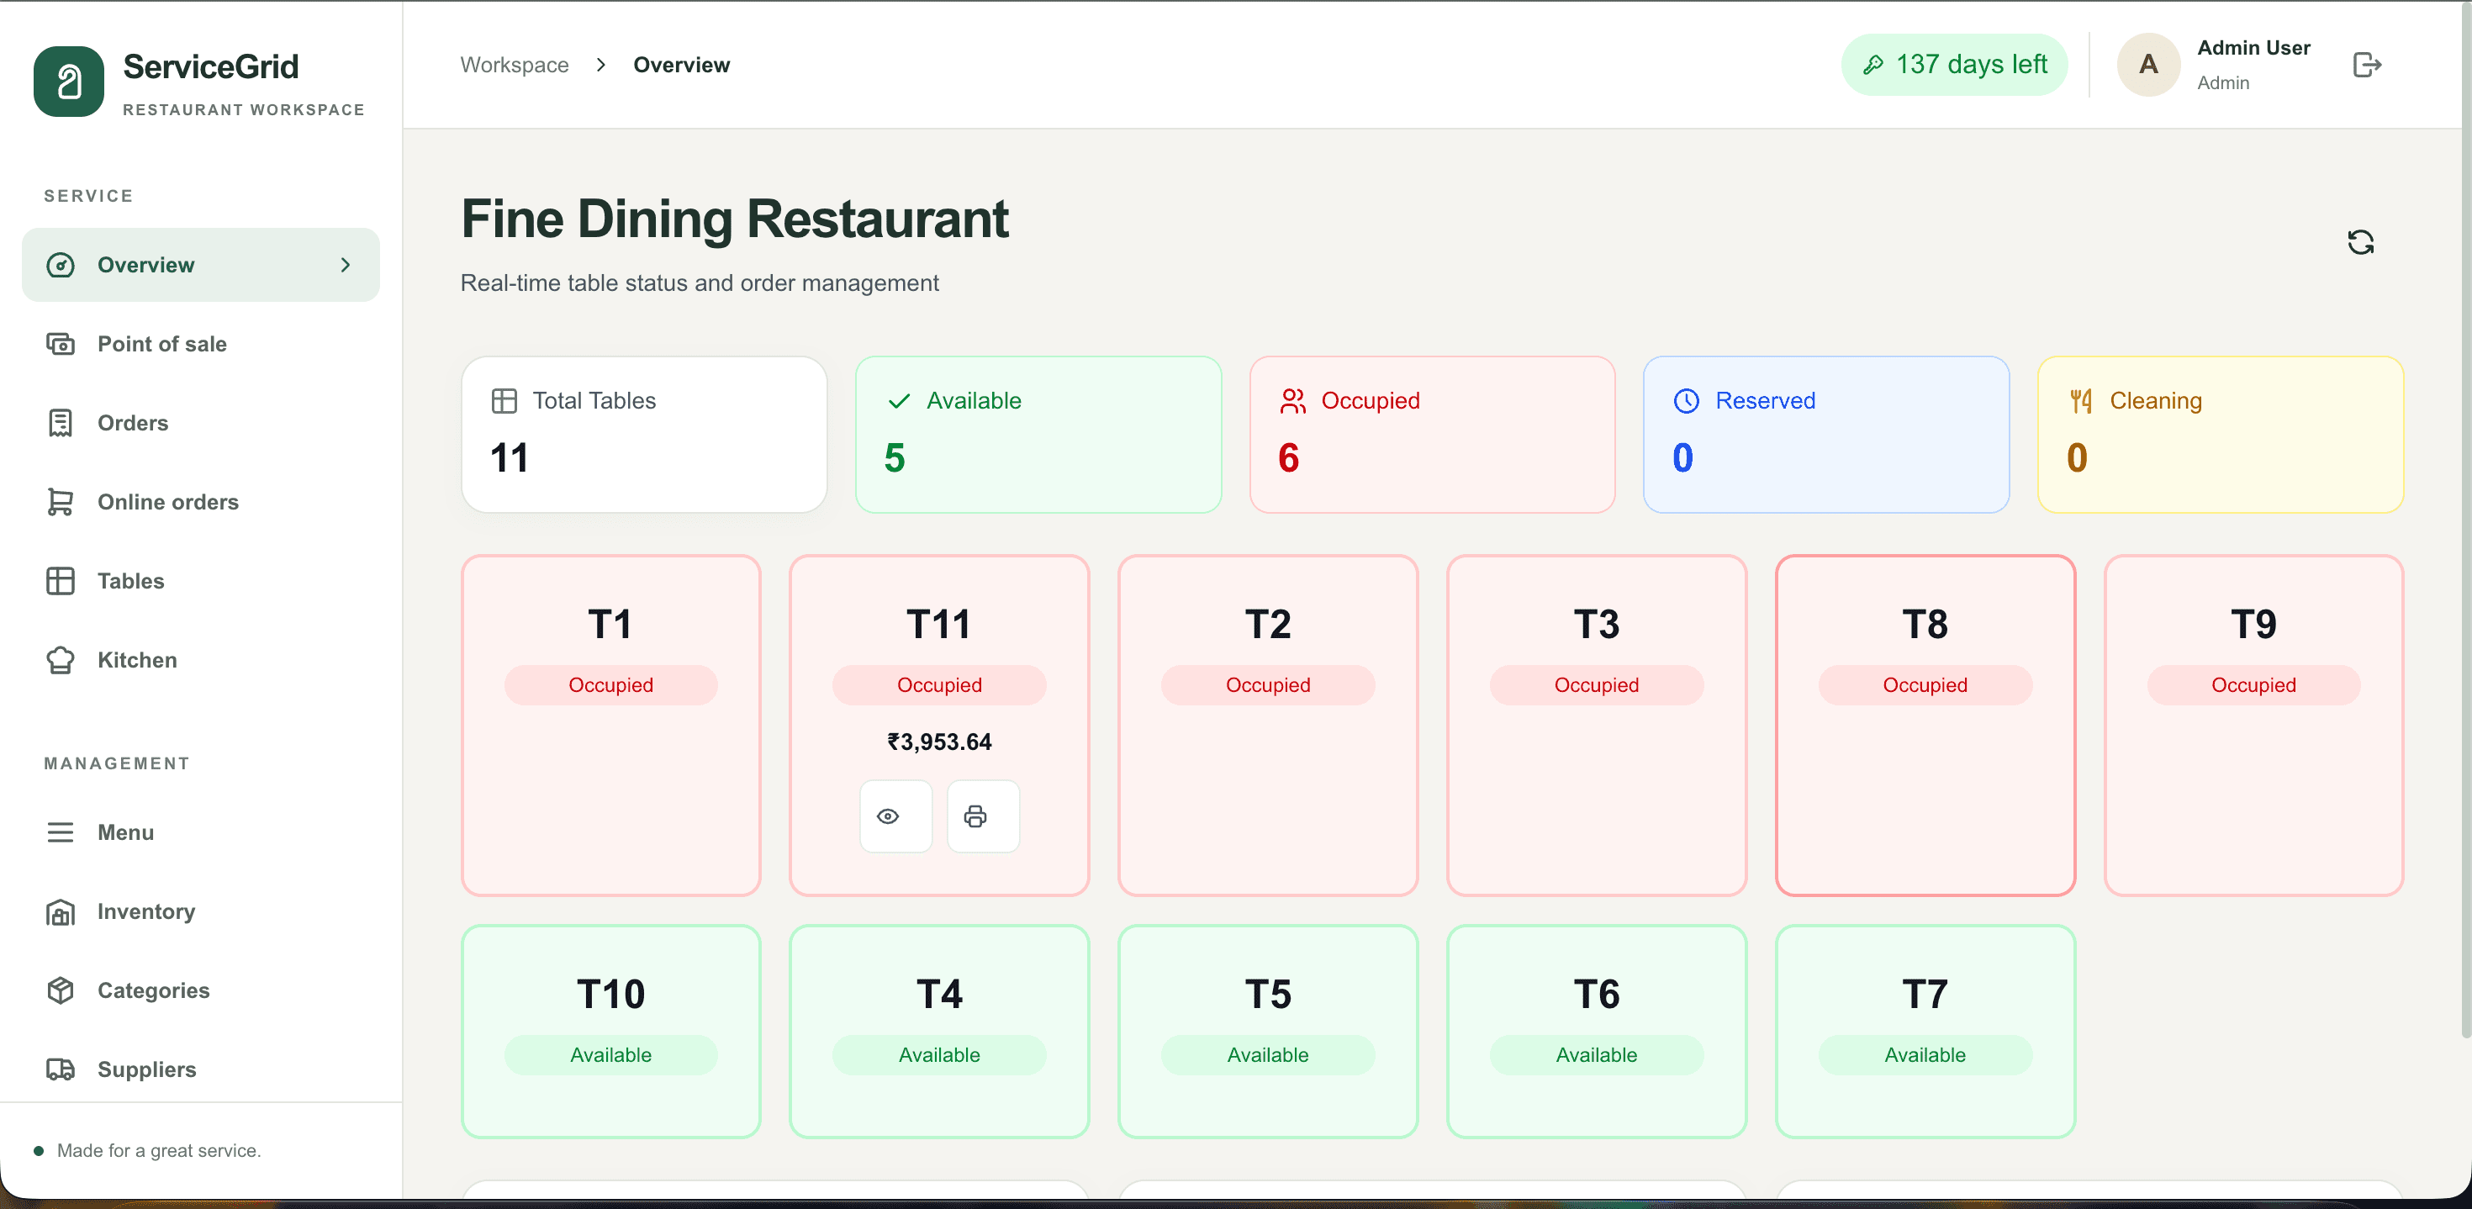Screen dimensions: 2472x1209
Task: Open the Online orders section
Action: point(201,502)
